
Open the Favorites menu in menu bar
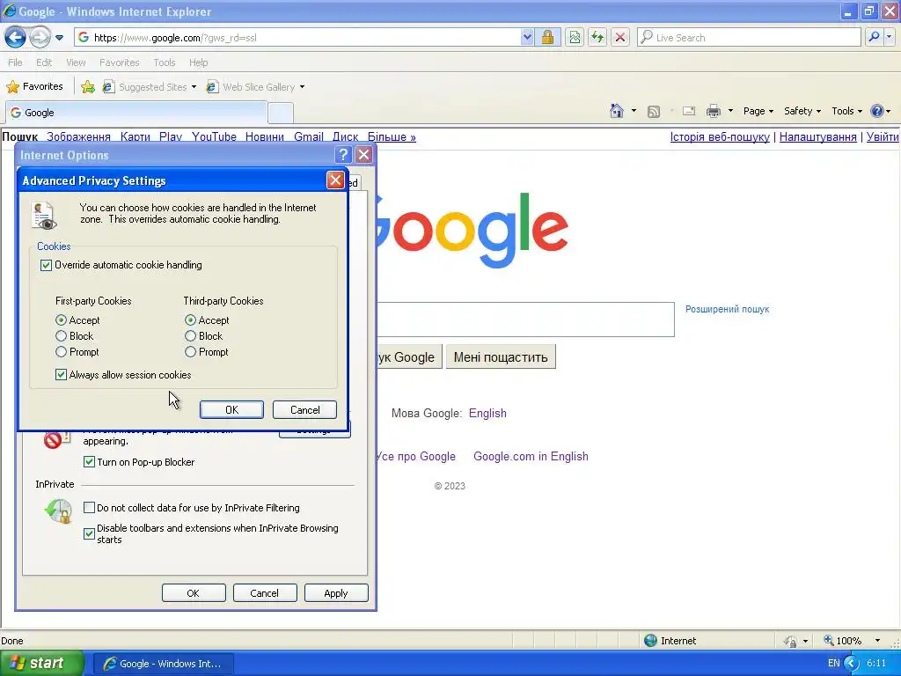click(x=120, y=62)
